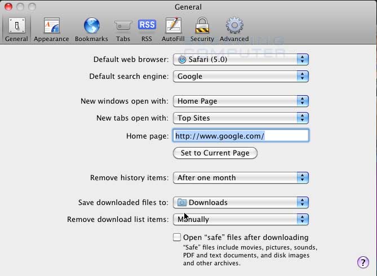Click into the Home page URL field
This screenshot has width=377, height=276.
(x=241, y=136)
